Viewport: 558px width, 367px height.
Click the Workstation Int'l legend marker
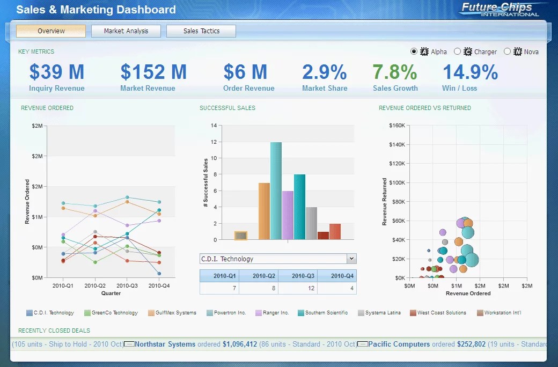pos(480,312)
